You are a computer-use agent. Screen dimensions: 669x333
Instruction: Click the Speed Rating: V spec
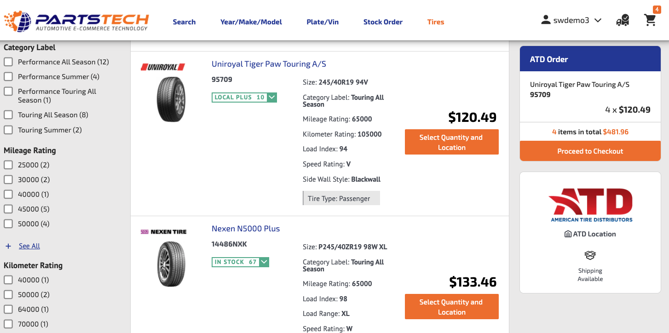coord(327,164)
